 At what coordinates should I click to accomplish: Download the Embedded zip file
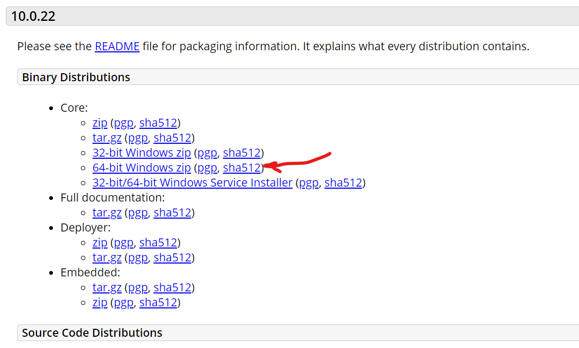point(99,303)
